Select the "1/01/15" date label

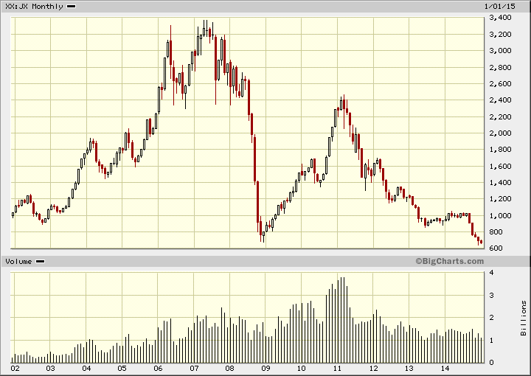(x=499, y=7)
